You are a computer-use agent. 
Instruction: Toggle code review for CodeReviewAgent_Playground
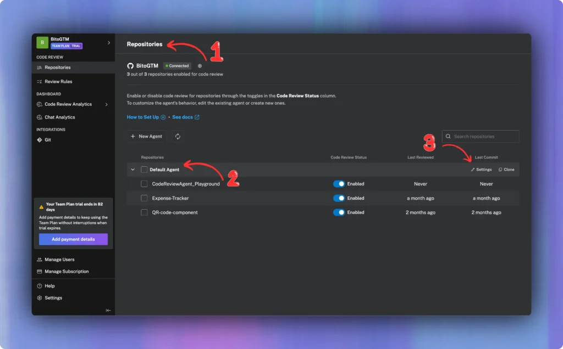pyautogui.click(x=339, y=184)
